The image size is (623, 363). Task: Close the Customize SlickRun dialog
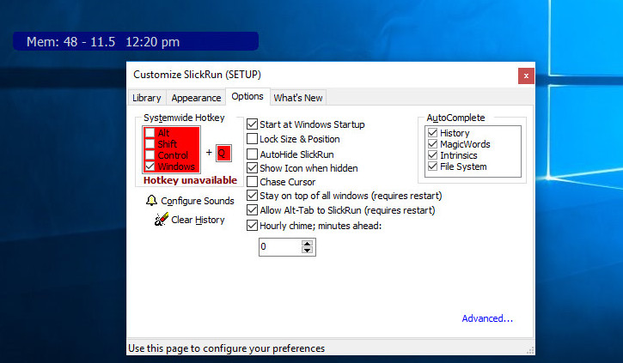(526, 76)
